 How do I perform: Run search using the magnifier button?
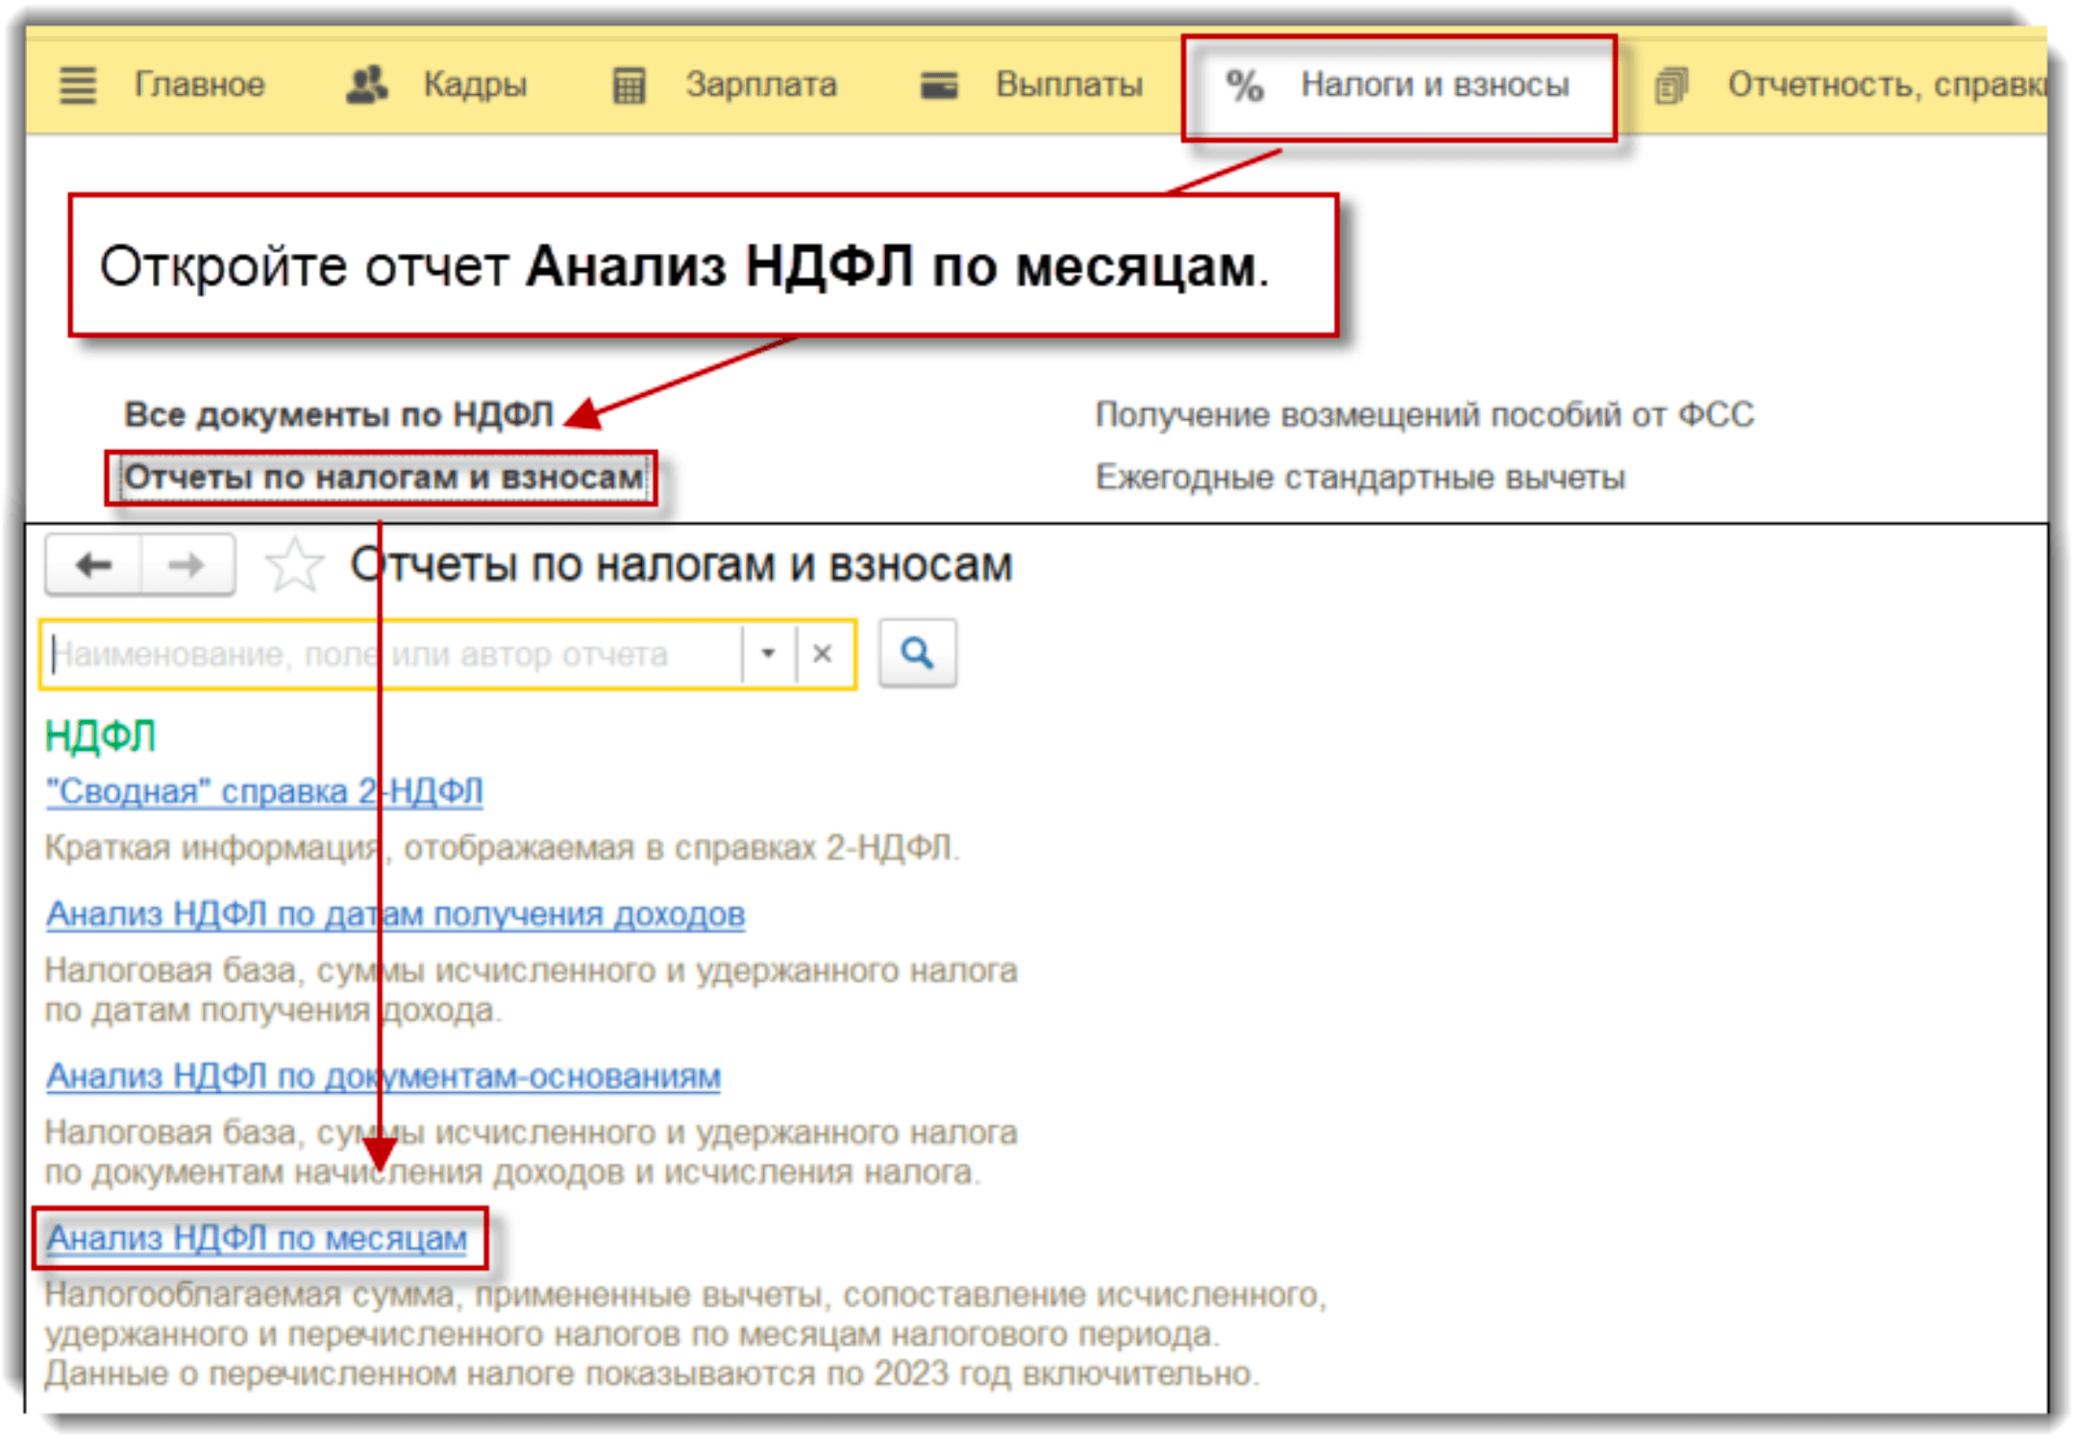[x=917, y=652]
